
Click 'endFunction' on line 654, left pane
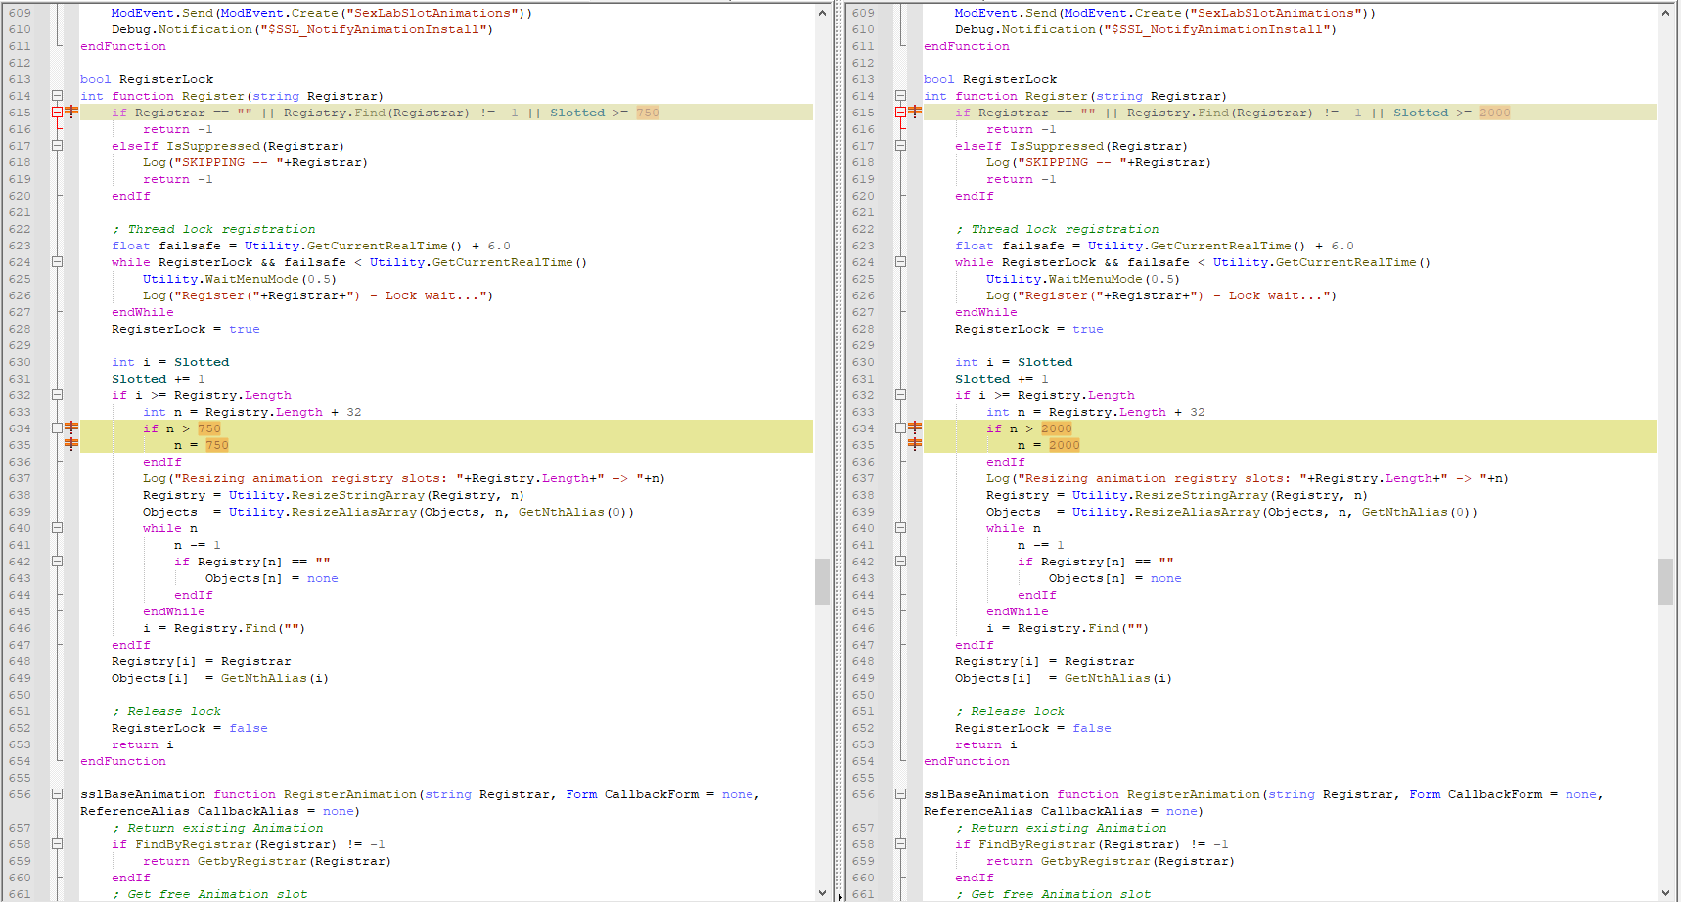[x=123, y=761]
